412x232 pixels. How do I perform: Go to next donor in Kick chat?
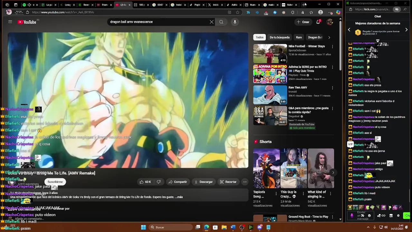[x=406, y=30]
